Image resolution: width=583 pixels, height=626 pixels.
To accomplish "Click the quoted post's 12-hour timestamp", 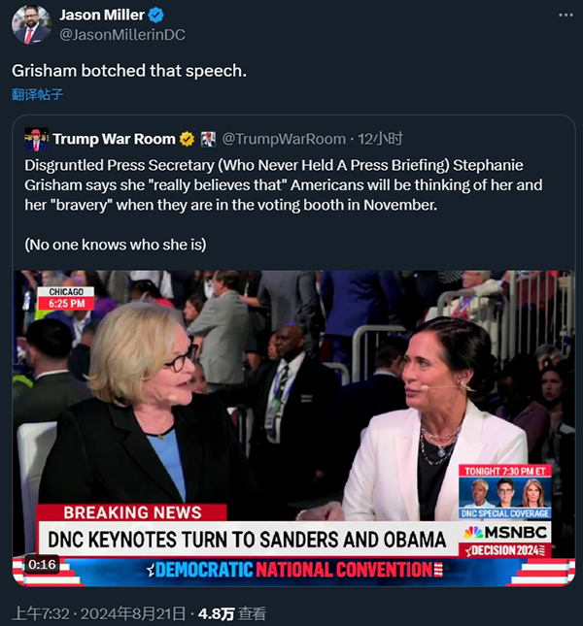I will point(380,139).
